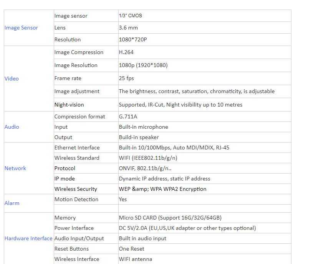This screenshot has width=311, height=264.
Task: Select the blue Network category label
Action: pyautogui.click(x=15, y=168)
